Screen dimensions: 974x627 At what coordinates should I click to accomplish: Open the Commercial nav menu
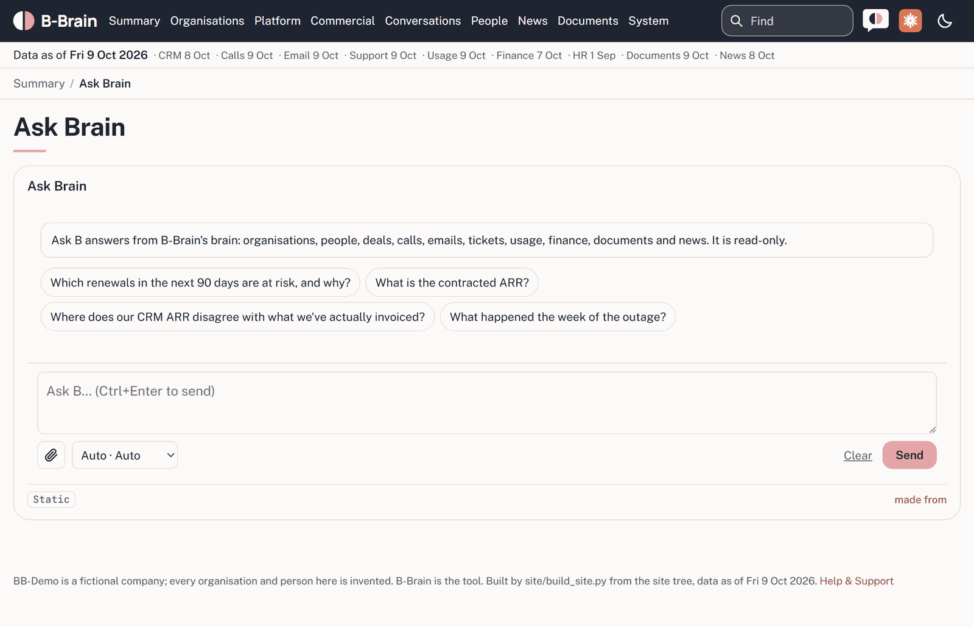point(343,21)
